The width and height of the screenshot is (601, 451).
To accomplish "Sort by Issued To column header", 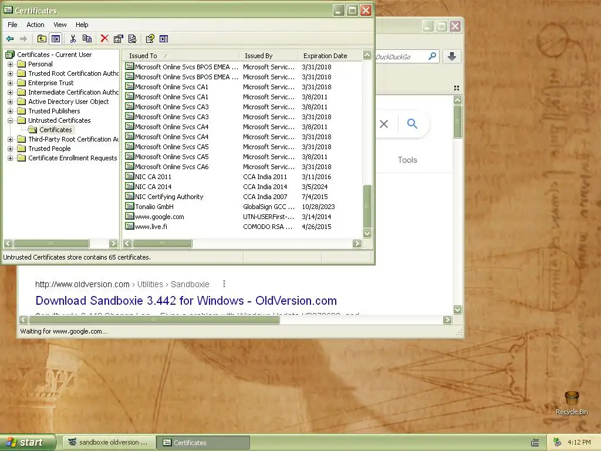I will 181,56.
